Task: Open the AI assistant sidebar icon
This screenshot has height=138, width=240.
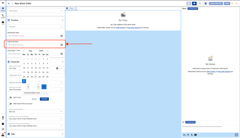Action: (x=3, y=23)
